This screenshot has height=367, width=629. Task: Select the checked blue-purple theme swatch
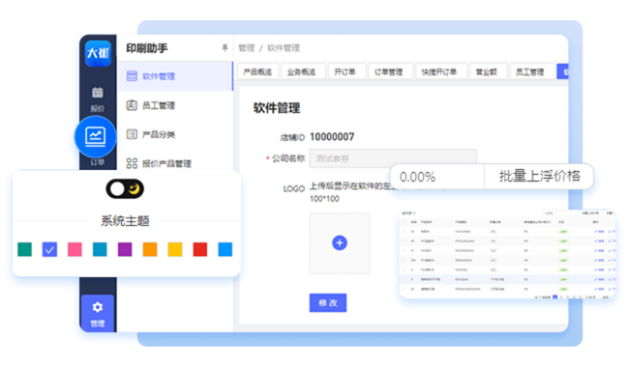[49, 249]
